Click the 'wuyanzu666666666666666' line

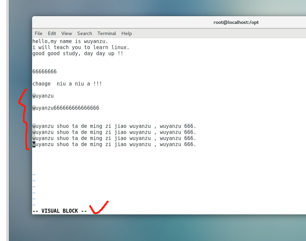[66, 108]
